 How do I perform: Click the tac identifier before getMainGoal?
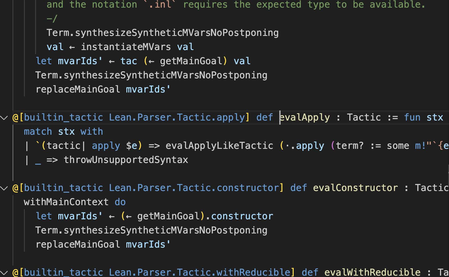pos(129,61)
